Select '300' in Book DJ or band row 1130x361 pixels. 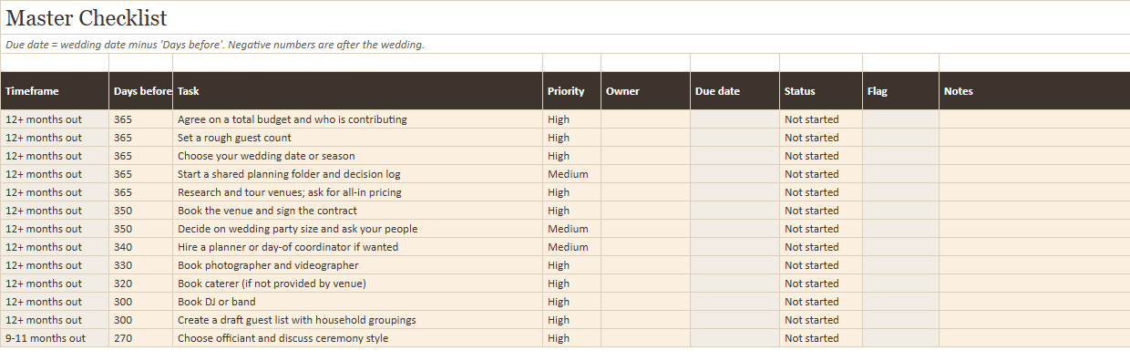pyautogui.click(x=141, y=302)
